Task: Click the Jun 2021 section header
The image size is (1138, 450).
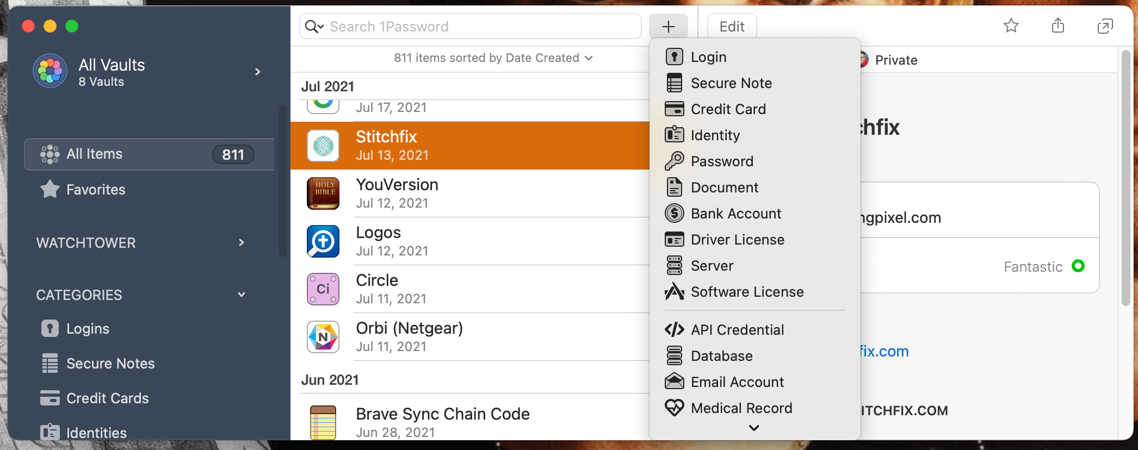Action: [x=330, y=380]
